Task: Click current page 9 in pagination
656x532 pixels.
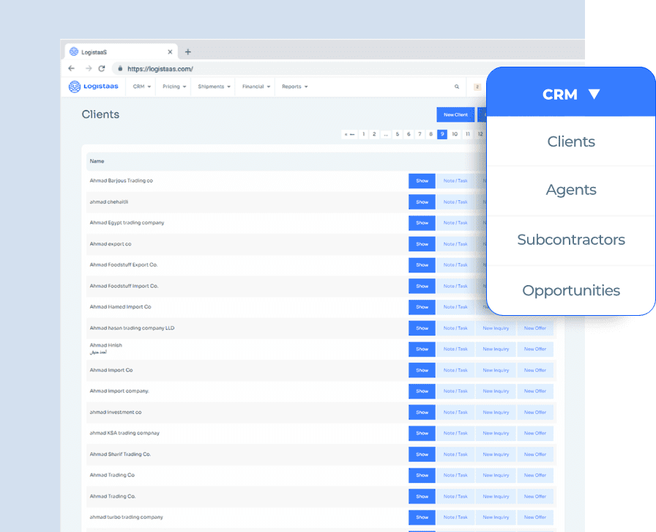Action: coord(442,134)
